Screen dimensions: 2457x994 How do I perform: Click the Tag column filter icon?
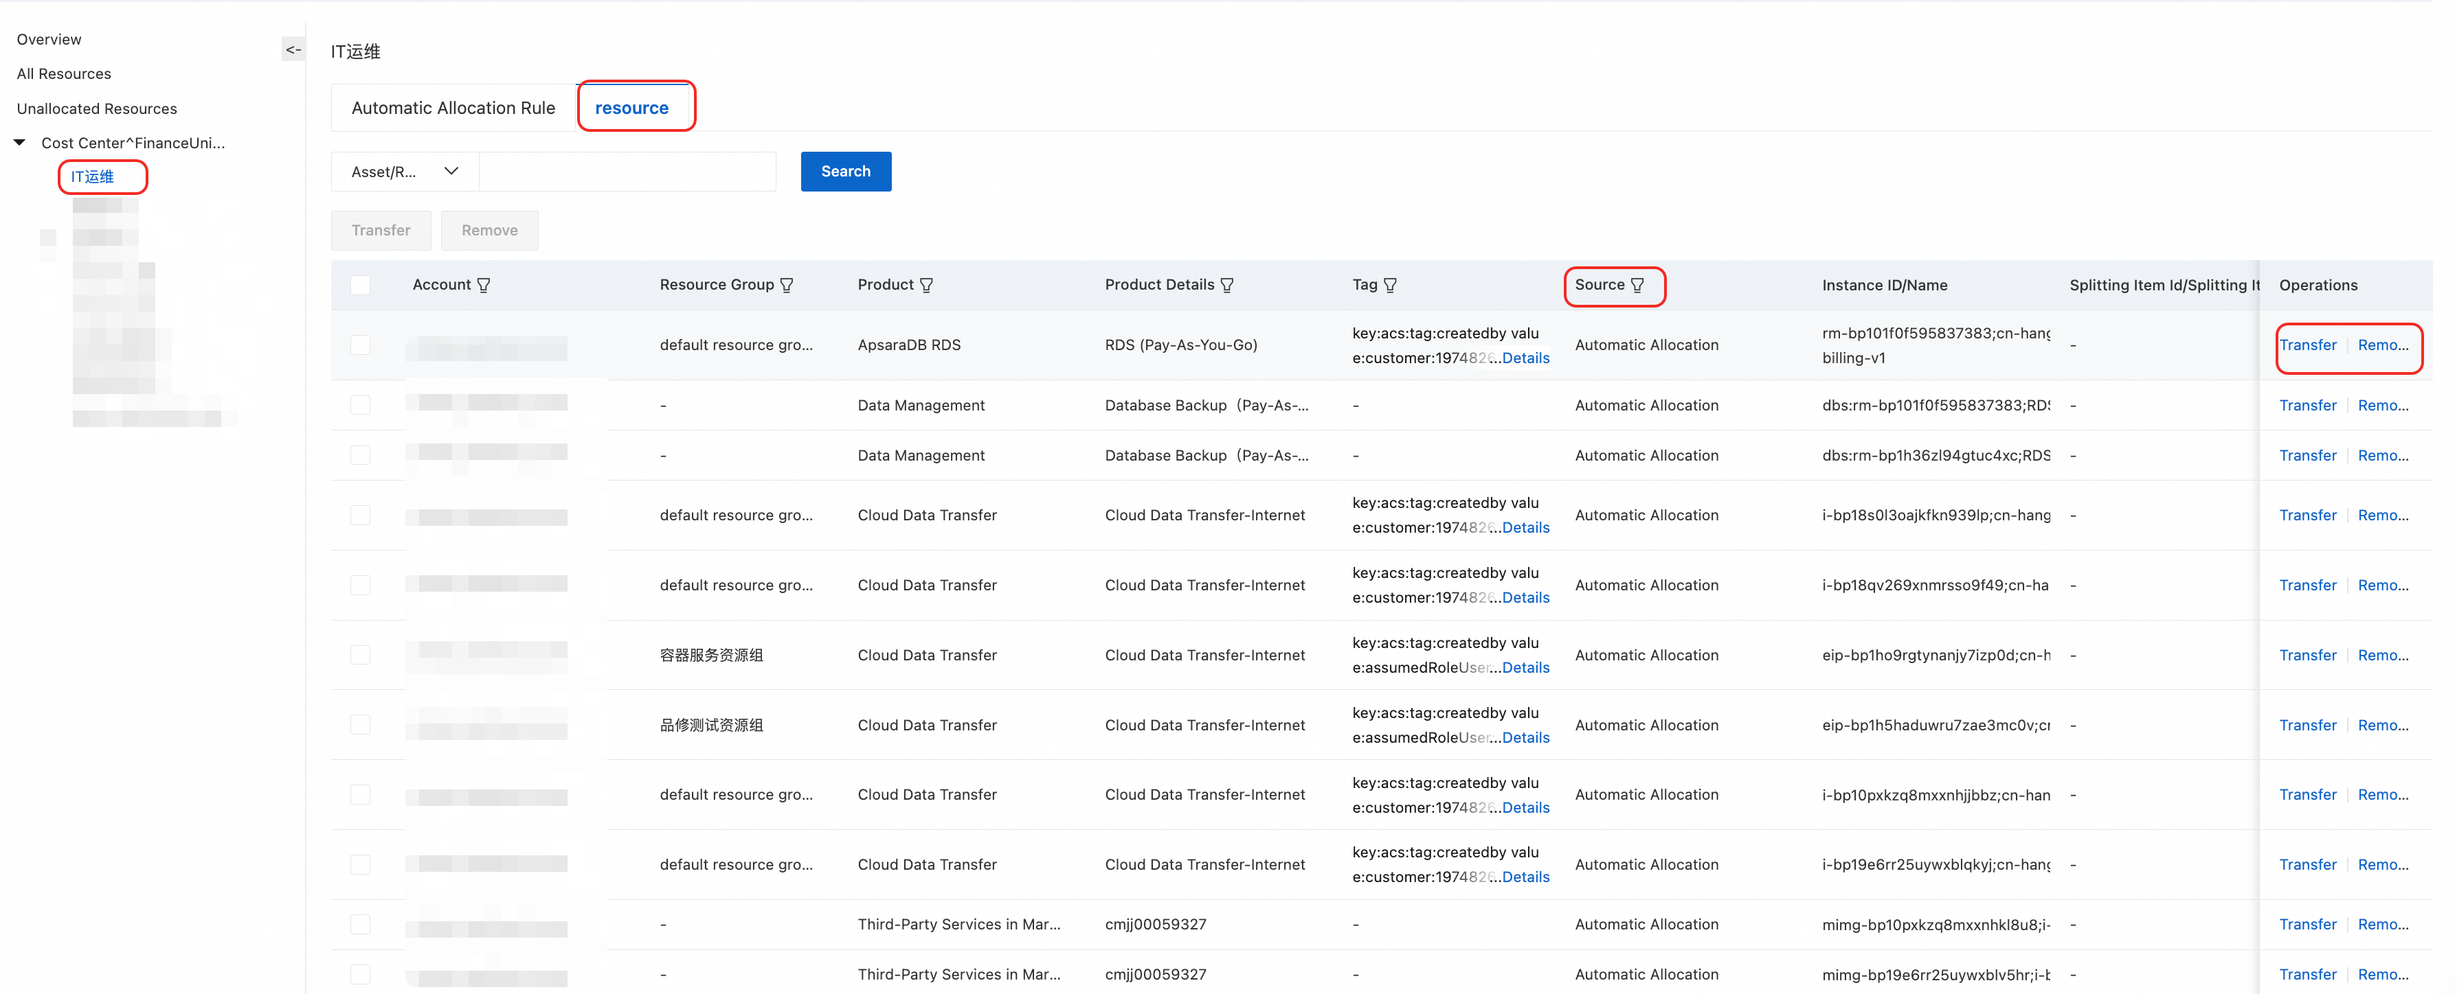pos(1391,285)
